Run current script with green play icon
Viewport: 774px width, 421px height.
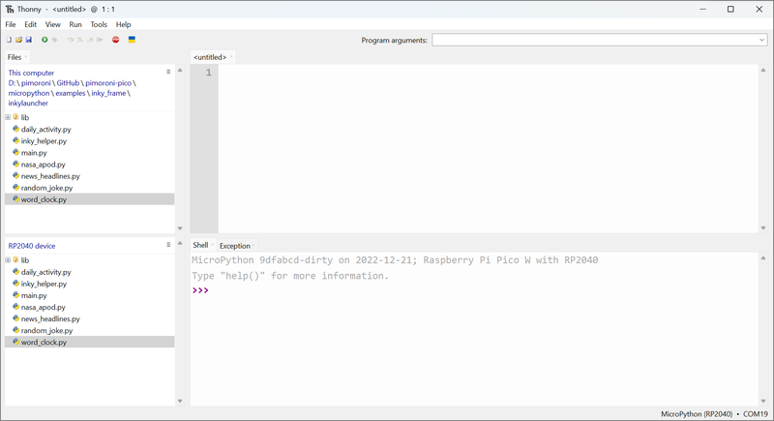[x=45, y=40]
